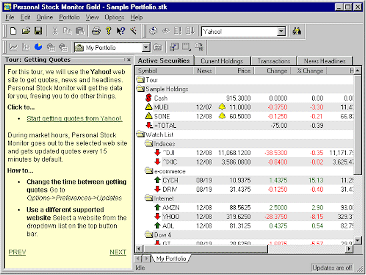Click the alert bell icon on MUEI row
Viewport: 366px width, 275px height.
point(222,107)
